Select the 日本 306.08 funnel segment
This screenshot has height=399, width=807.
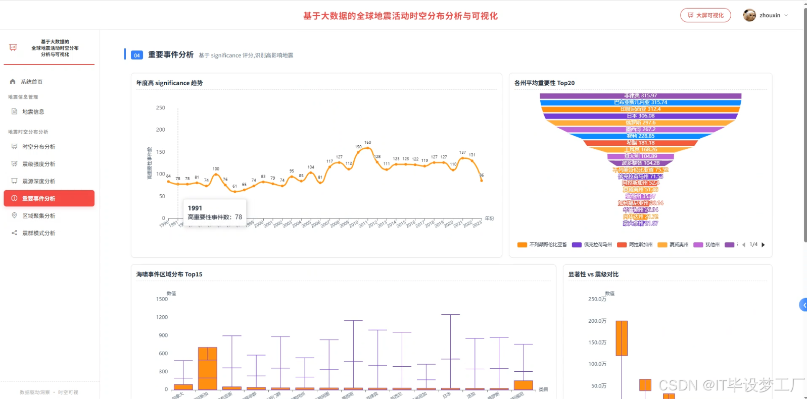click(x=640, y=116)
